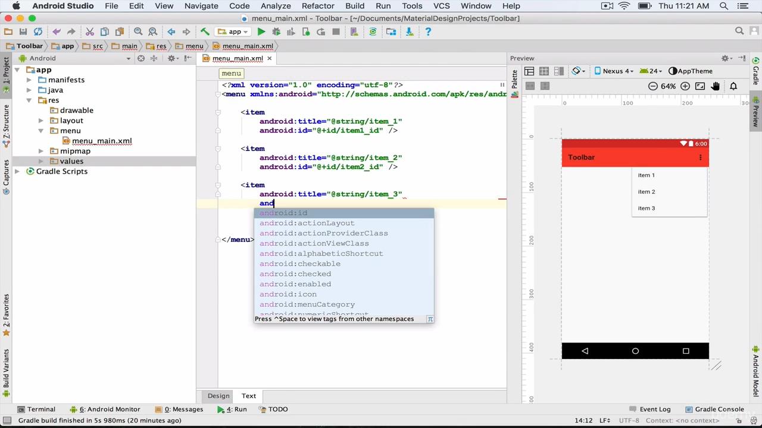The width and height of the screenshot is (762, 428).
Task: Click the Zoom to Fit Screen icon
Action: (700, 86)
